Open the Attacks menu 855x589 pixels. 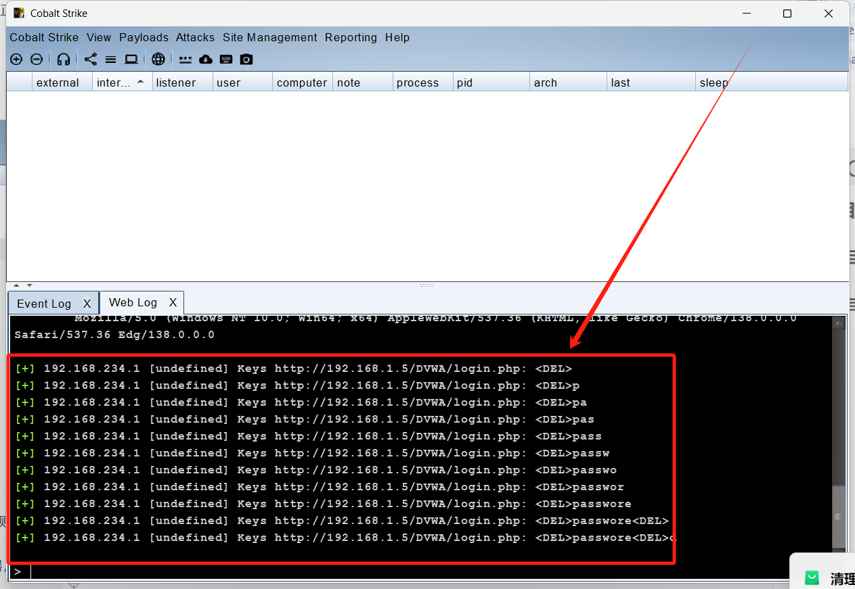point(195,38)
